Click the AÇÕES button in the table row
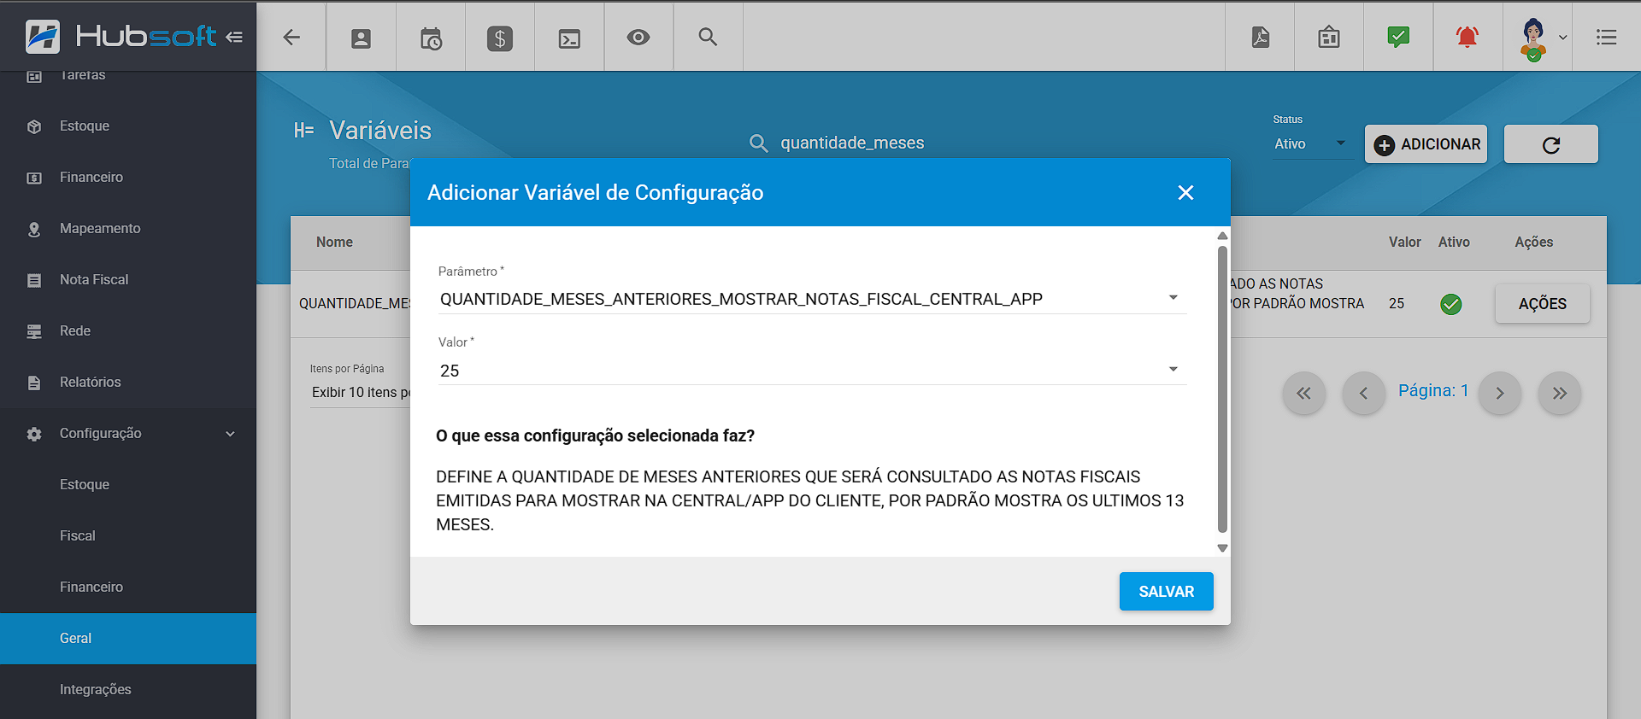Screen dimensions: 1641x719 [1542, 304]
